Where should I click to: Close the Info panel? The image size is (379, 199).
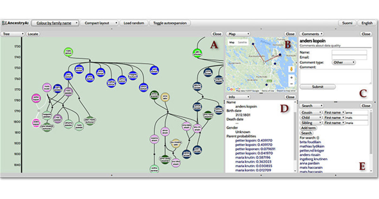[x=290, y=97]
